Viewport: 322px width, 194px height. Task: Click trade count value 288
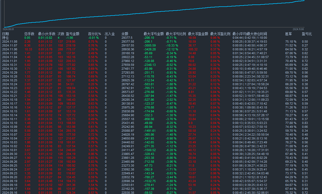click(61, 49)
